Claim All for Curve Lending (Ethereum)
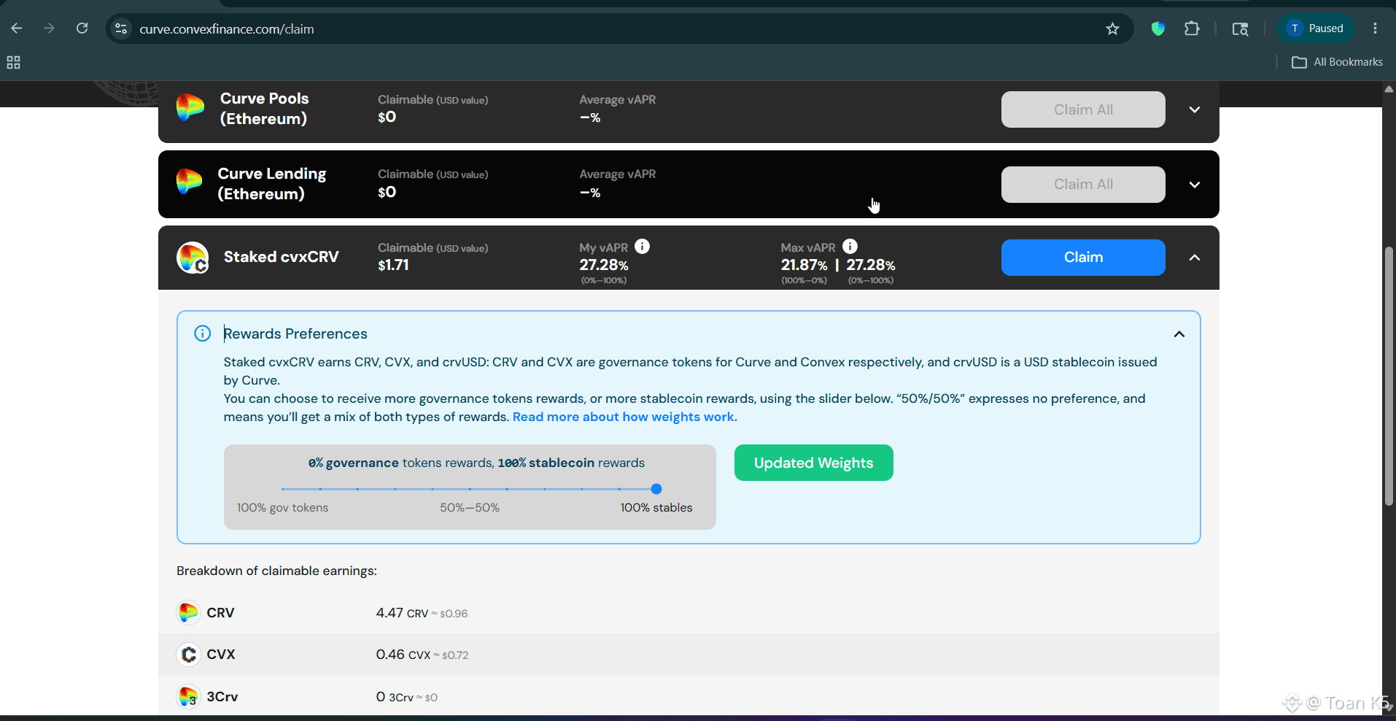The image size is (1396, 721). pos(1083,185)
